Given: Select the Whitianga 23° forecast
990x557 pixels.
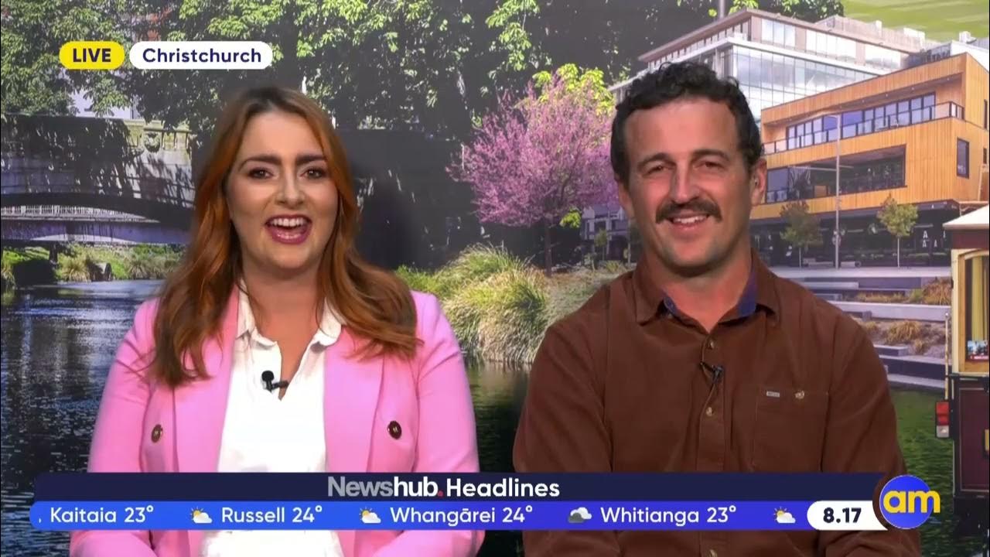Looking at the screenshot, I should click(x=668, y=515).
